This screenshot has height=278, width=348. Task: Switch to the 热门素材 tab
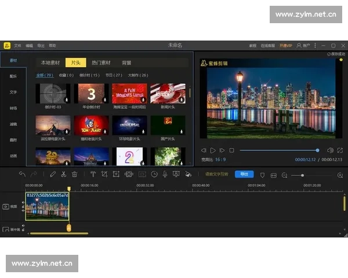point(101,63)
